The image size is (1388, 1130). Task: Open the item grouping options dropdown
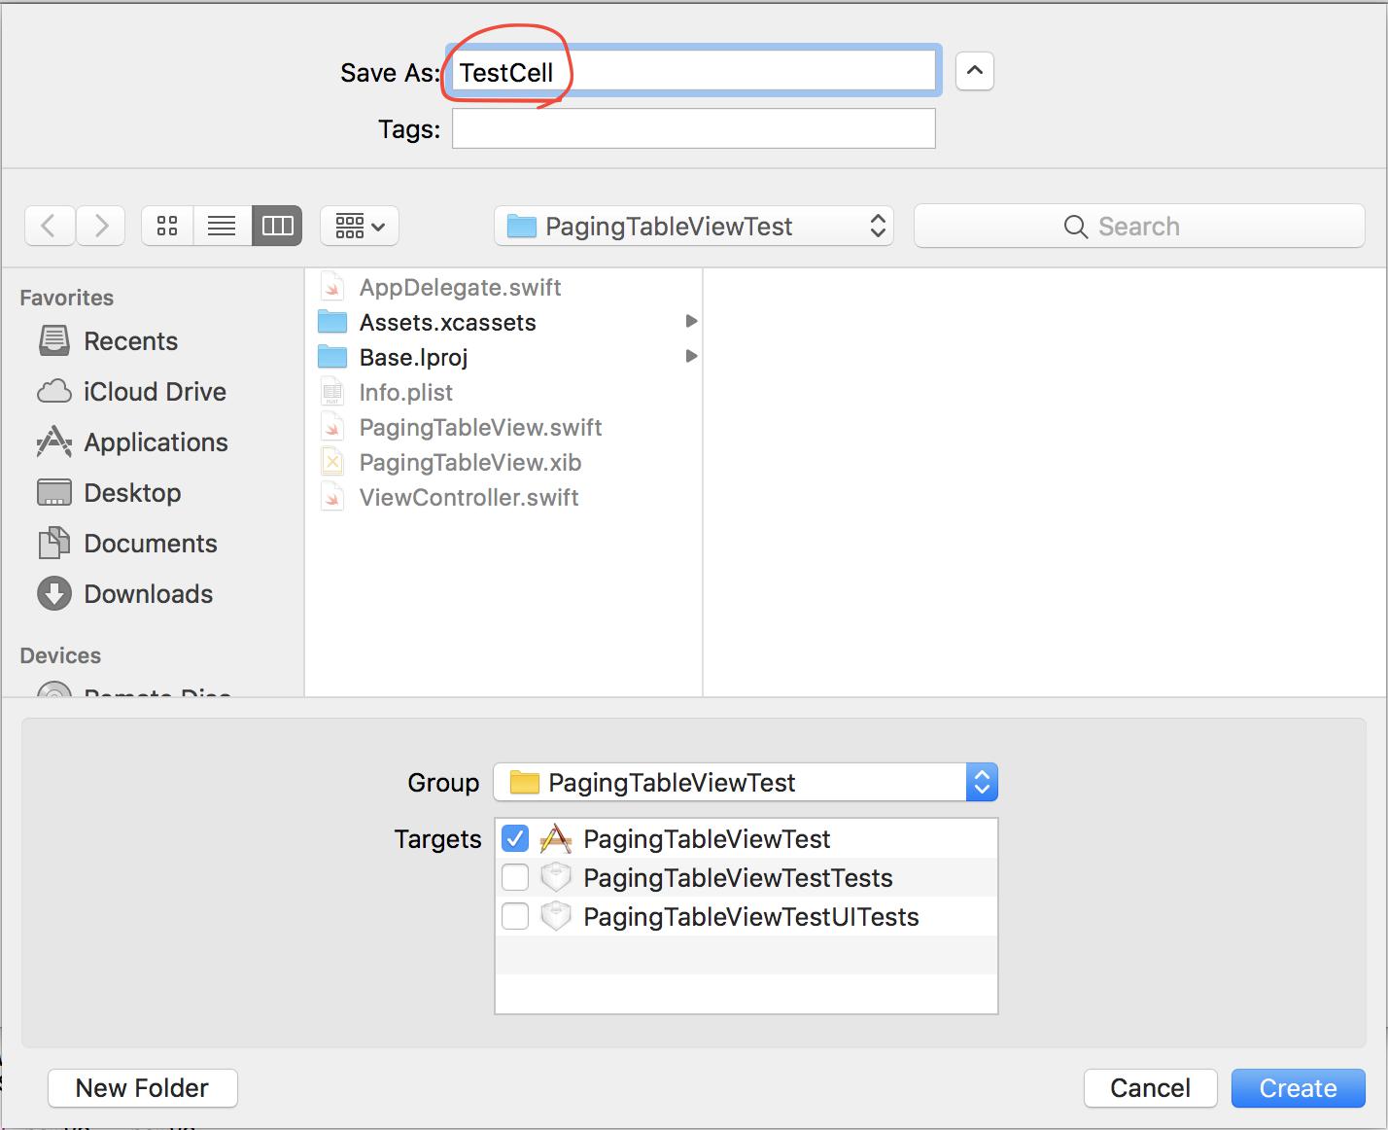[360, 227]
